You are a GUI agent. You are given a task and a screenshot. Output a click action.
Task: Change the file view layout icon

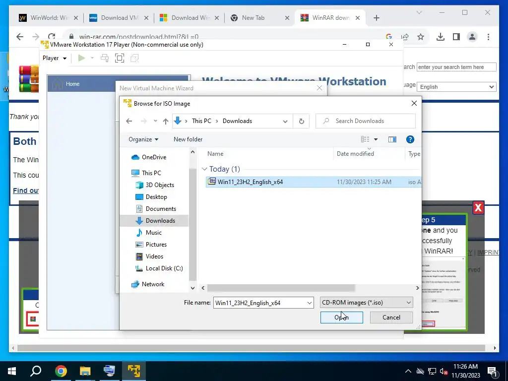pyautogui.click(x=365, y=139)
